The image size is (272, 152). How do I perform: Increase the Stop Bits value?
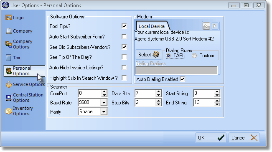coord(158,101)
